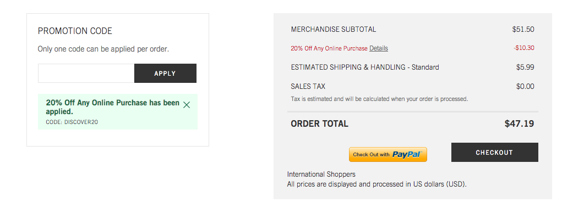Apply the promotion code with APPLY button

[x=165, y=73]
